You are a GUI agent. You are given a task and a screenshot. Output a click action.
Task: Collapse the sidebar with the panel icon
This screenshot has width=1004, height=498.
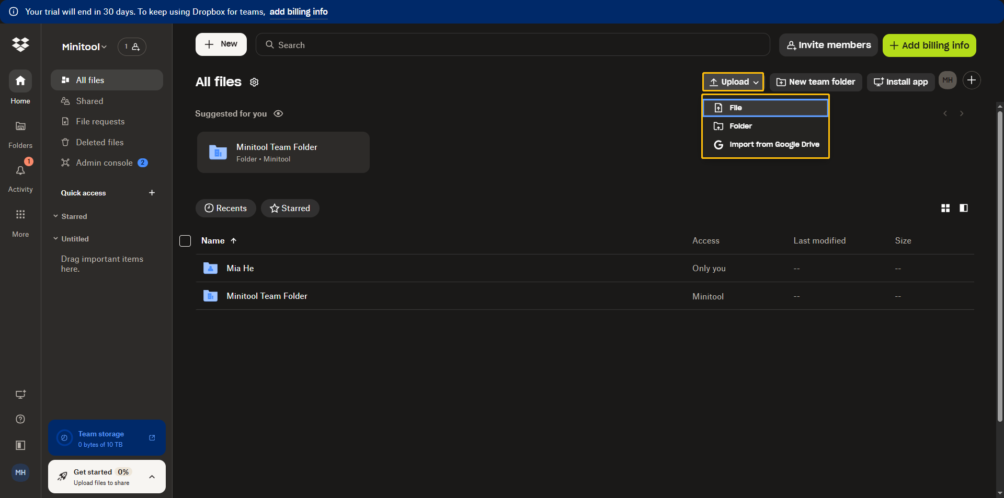20,445
